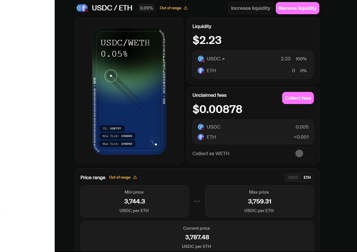
Task: Click the Increase liquidity button
Action: (251, 8)
